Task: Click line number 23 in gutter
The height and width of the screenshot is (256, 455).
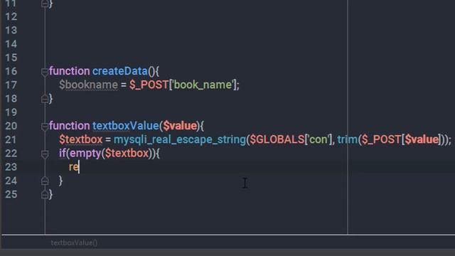Action: pyautogui.click(x=11, y=167)
